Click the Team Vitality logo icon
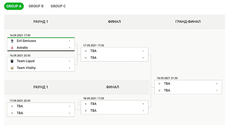Viewport: 230px width, 131px height. [12, 68]
